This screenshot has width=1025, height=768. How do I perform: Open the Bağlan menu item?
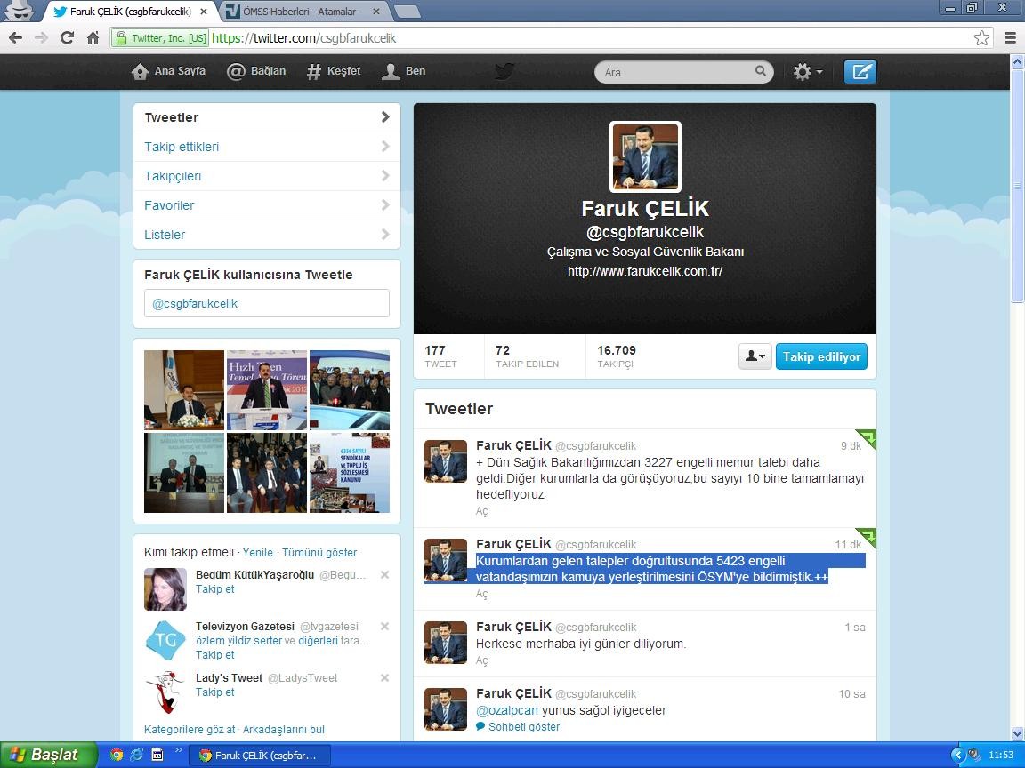pyautogui.click(x=256, y=71)
